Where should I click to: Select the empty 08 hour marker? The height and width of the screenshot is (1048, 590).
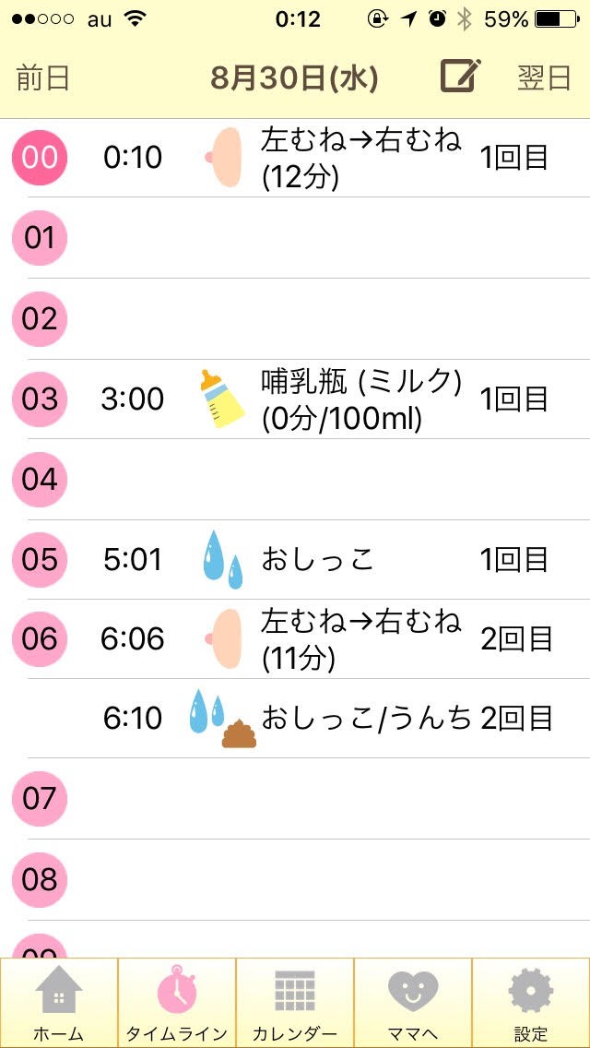point(40,878)
